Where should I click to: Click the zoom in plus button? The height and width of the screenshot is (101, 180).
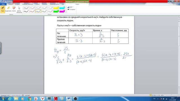(x=179, y=95)
